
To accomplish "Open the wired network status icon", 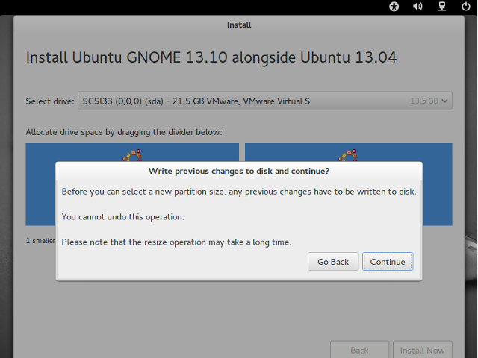I will click(x=442, y=7).
